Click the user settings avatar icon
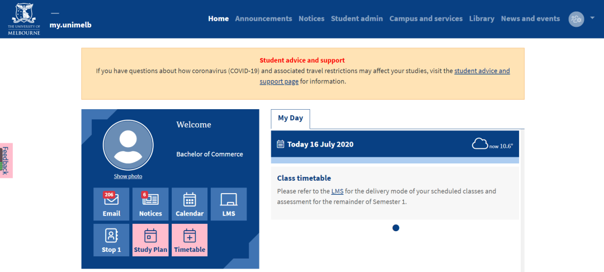This screenshot has width=604, height=272. [x=576, y=19]
